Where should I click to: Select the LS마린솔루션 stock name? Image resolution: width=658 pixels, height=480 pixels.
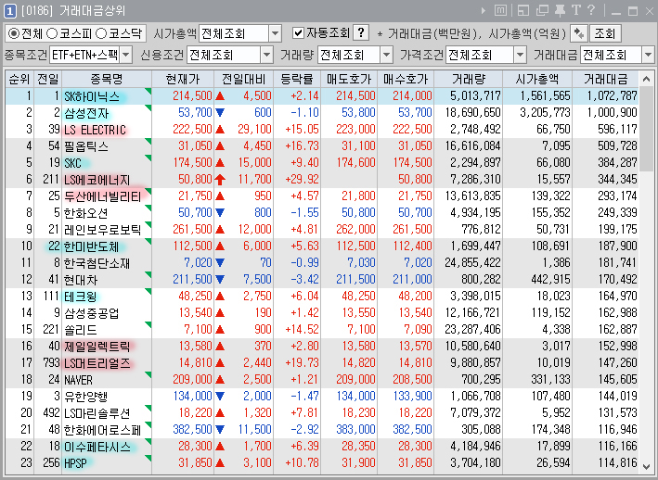tap(97, 413)
